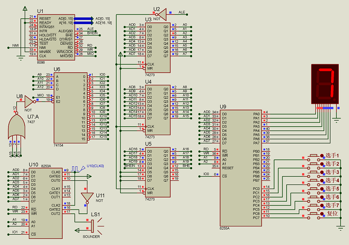Select the U5 74273 latch
349x245 pixels.
pos(158,172)
